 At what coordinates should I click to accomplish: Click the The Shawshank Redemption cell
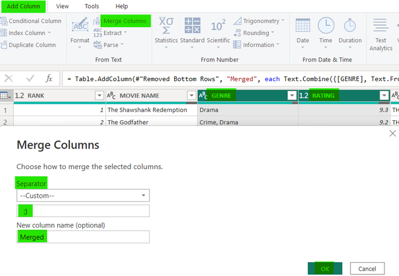click(x=151, y=110)
